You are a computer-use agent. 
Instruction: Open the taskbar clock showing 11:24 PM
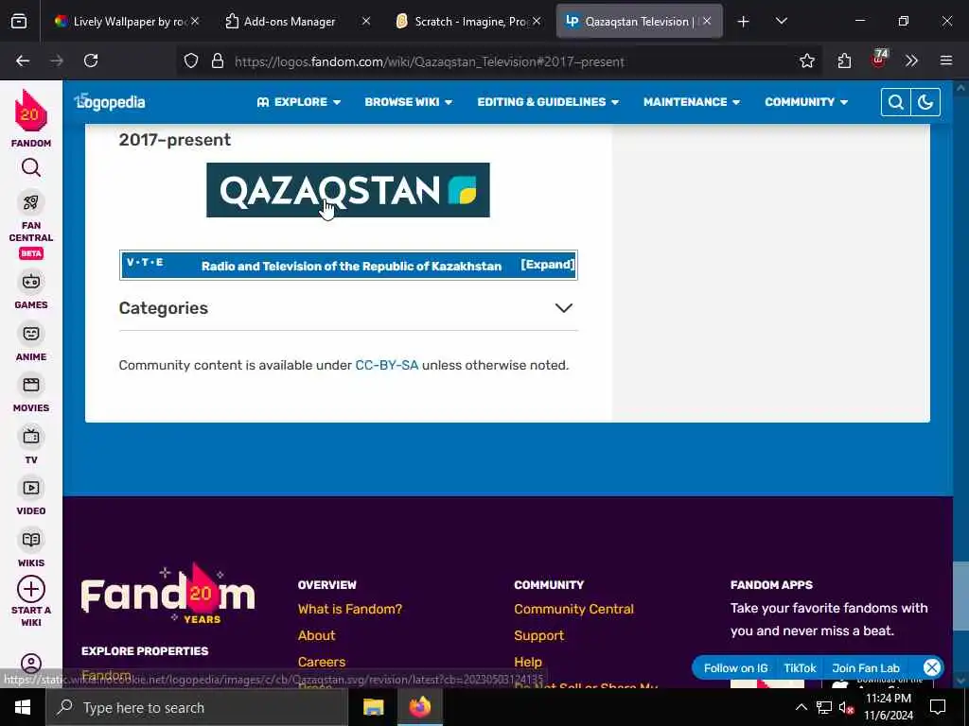tap(888, 707)
